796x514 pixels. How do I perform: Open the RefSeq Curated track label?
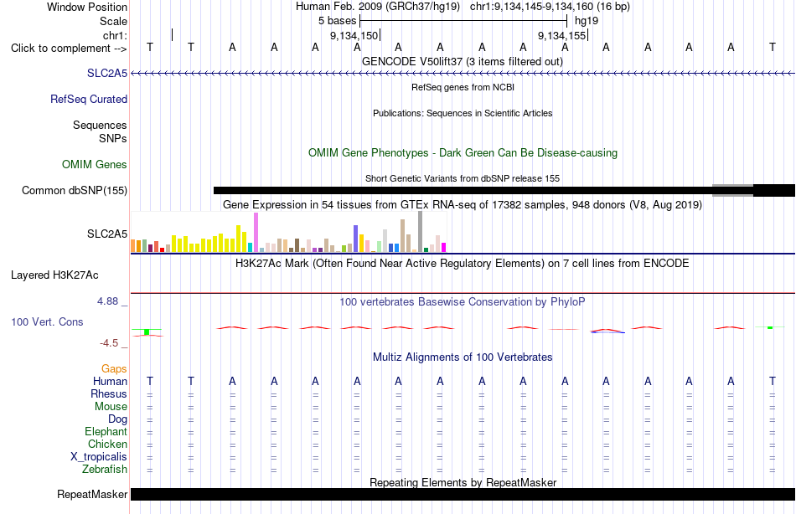pos(88,99)
